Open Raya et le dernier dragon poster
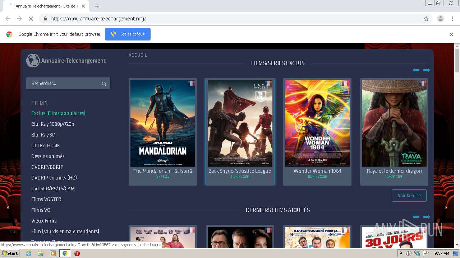 point(394,123)
